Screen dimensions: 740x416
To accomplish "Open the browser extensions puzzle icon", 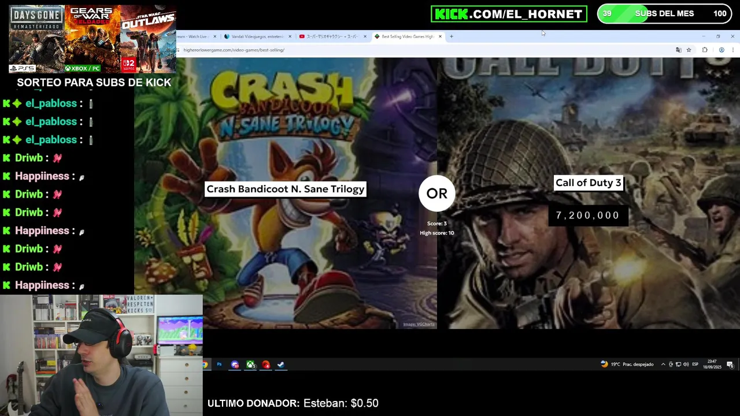I will tap(705, 50).
